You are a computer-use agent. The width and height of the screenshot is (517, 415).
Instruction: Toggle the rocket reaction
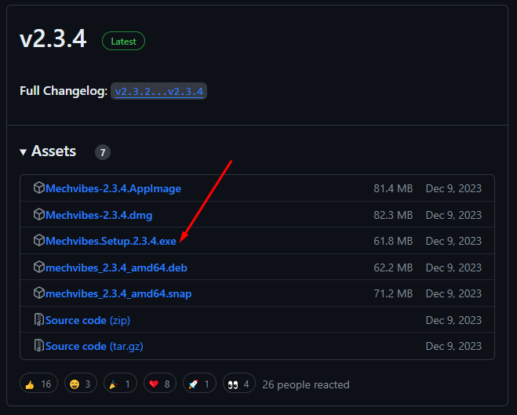coord(199,384)
